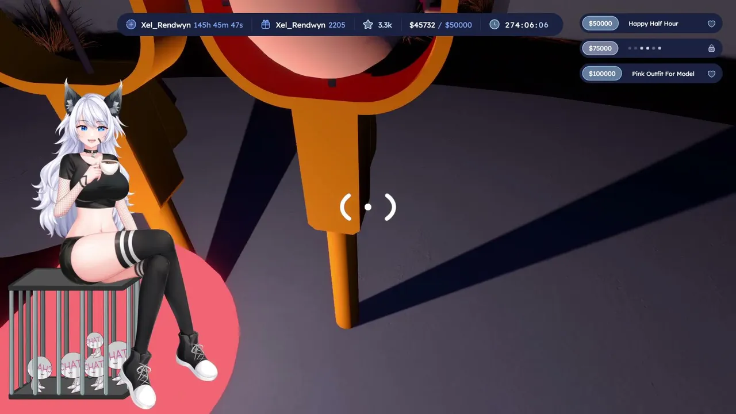Screen dimensions: 736x414
Task: Select the $50000 pill beside Happy Half Hour
Action: pos(600,24)
